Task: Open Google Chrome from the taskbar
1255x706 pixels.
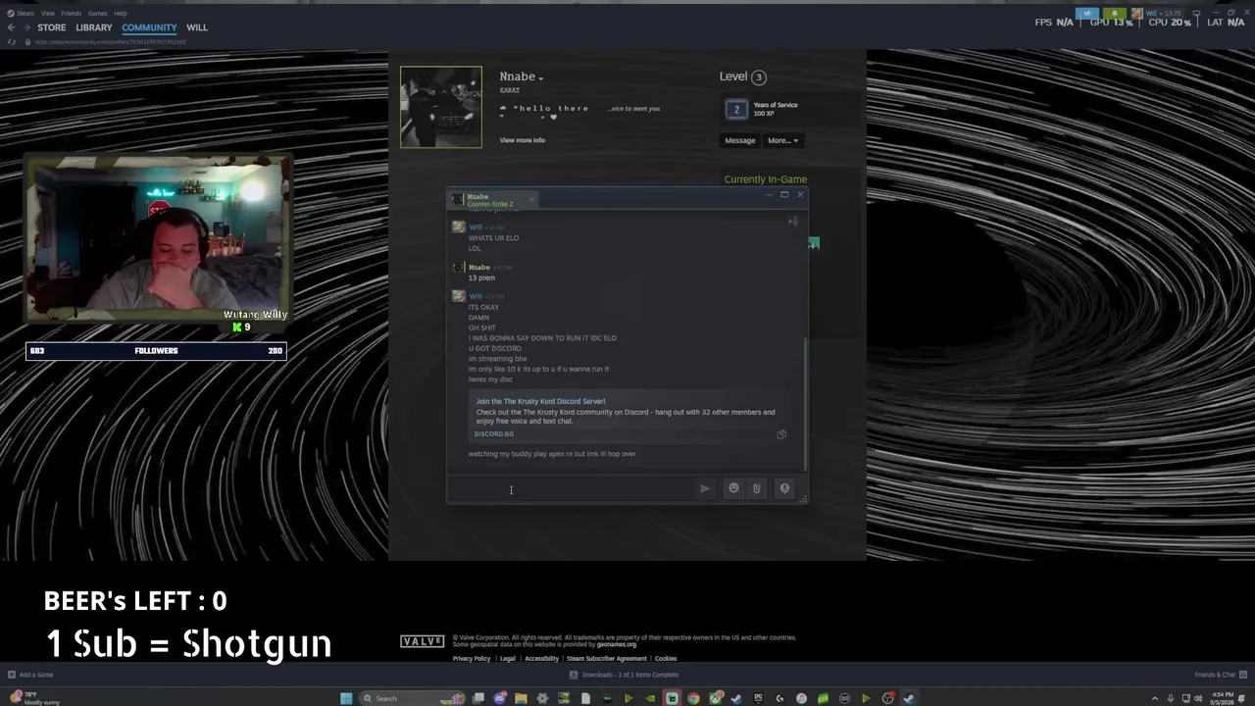Action: pyautogui.click(x=693, y=698)
